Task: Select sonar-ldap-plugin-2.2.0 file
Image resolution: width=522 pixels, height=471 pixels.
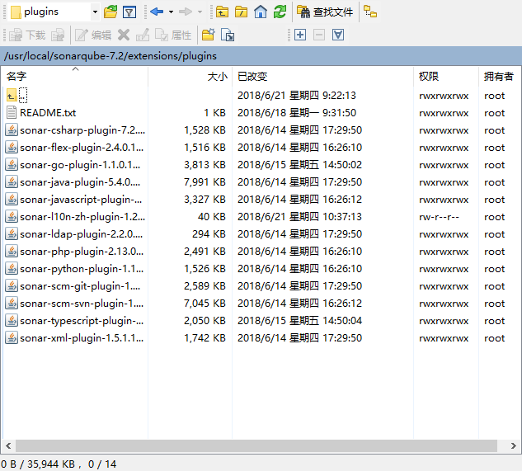Action: 82,234
